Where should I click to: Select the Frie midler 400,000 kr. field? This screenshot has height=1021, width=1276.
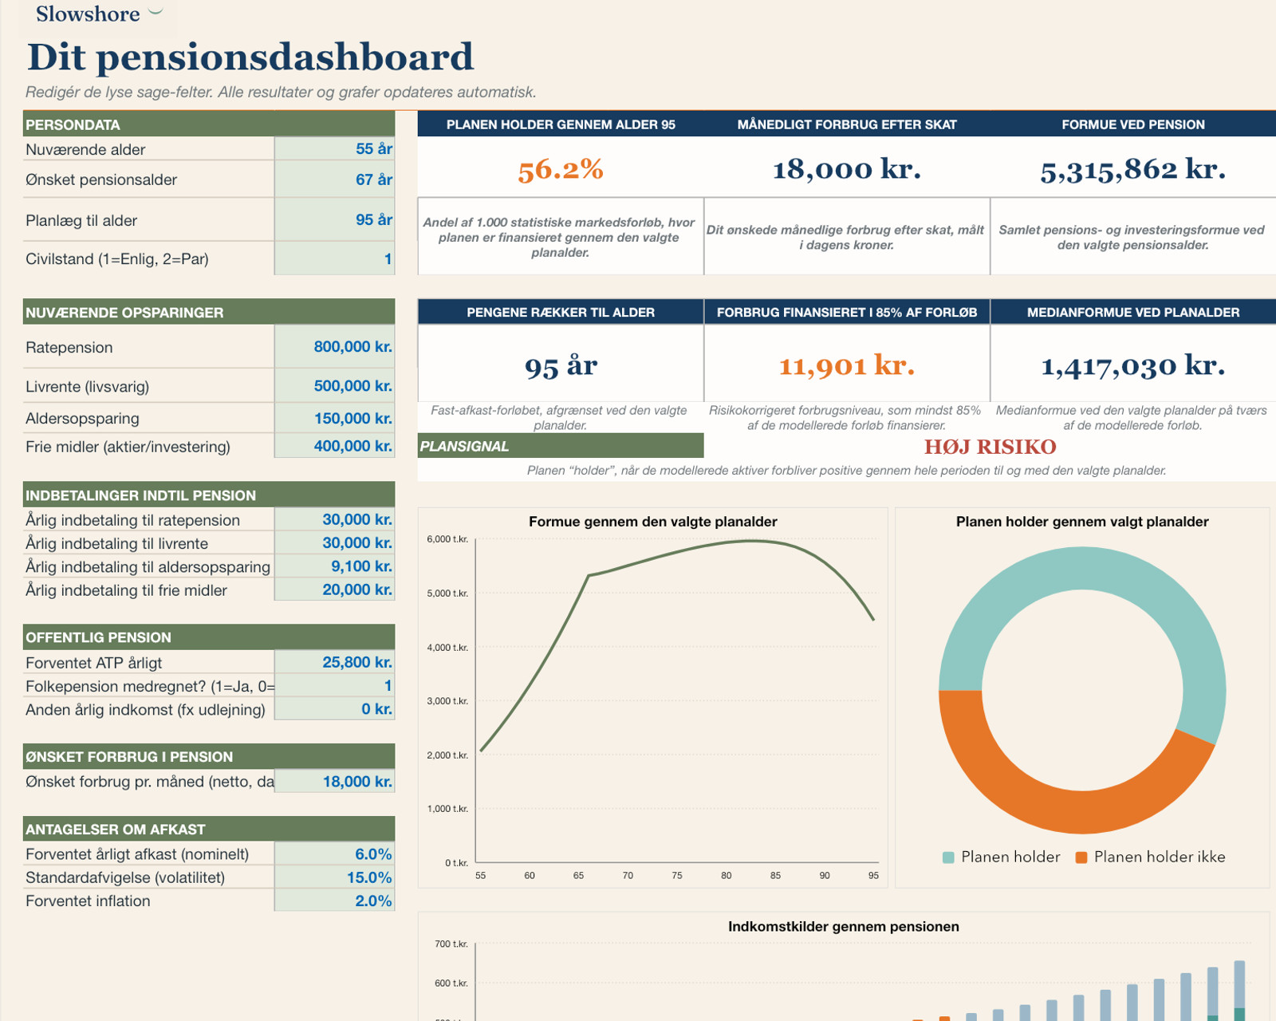tap(335, 446)
